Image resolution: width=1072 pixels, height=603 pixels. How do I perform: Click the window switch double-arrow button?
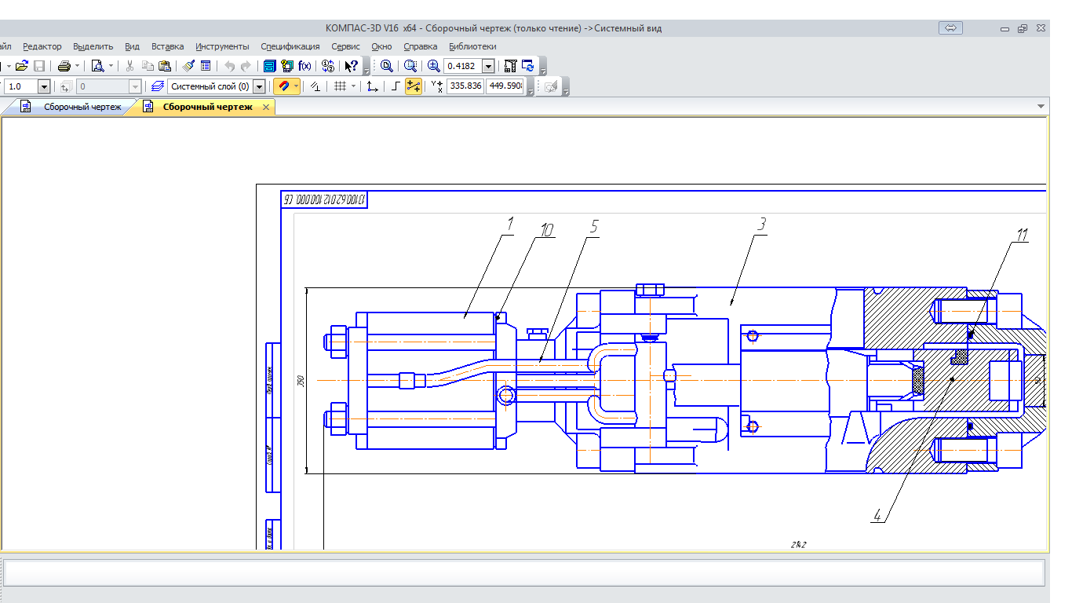[950, 28]
